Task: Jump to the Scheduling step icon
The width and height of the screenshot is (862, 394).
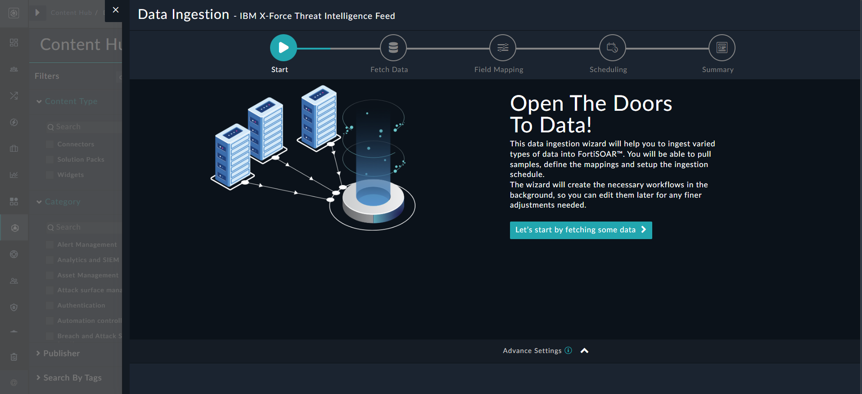Action: [612, 48]
